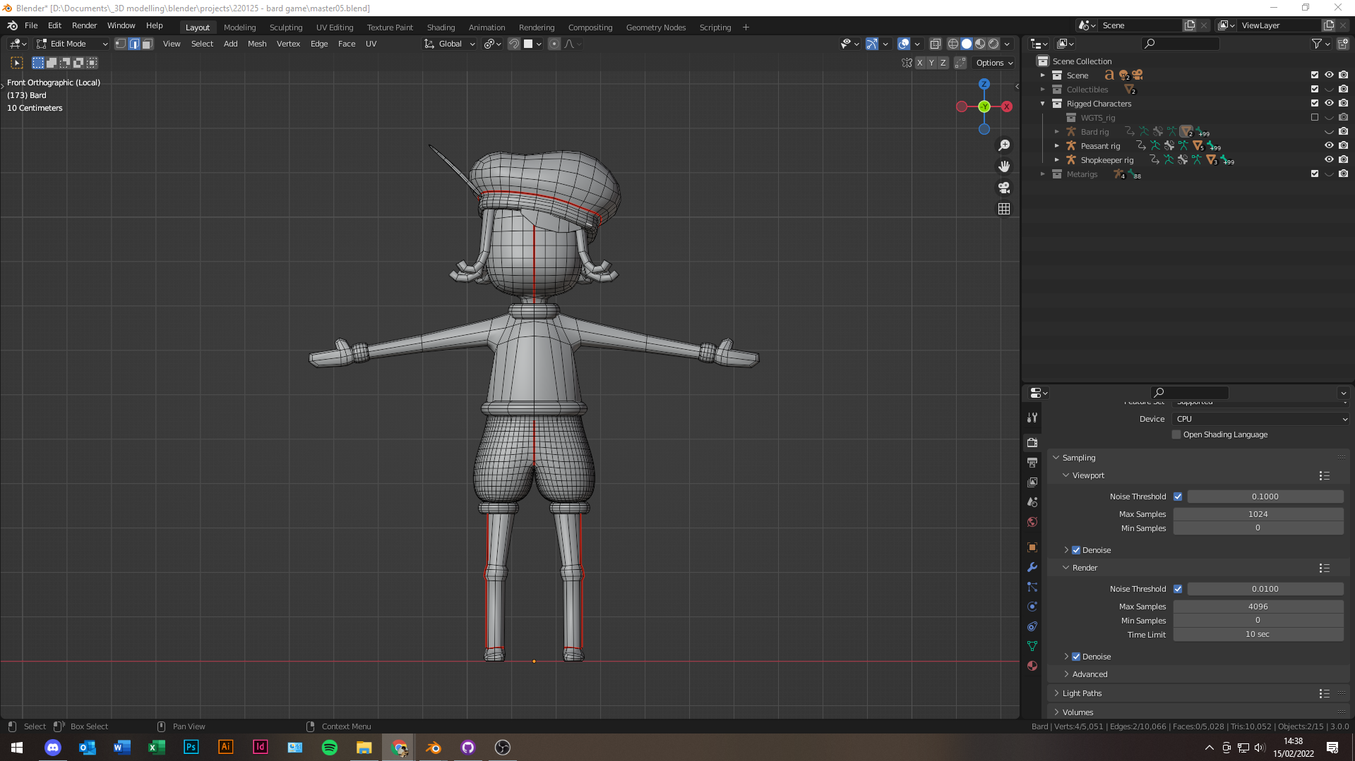
Task: Enable Open Shading Language checkbox
Action: (x=1176, y=434)
